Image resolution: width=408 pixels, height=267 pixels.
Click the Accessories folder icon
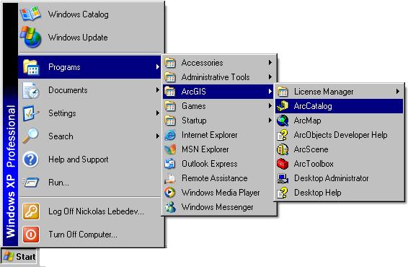tap(170, 63)
